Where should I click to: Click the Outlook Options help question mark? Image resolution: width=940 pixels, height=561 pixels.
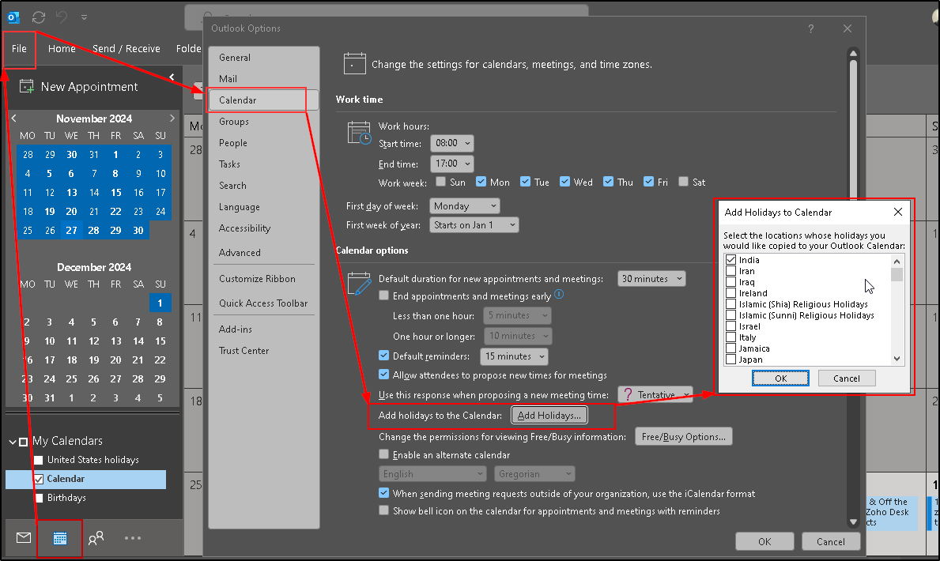coord(810,28)
